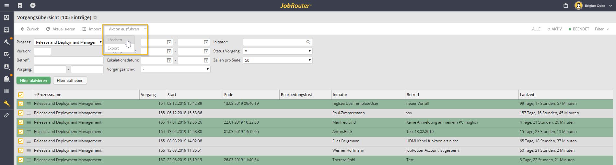Click the Brigitte Opitz user avatar
616x165 pixels.
click(578, 5)
